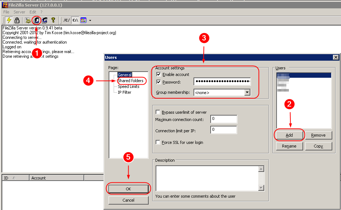This screenshot has height=210, width=341.
Task: Click the Remove user button
Action: pyautogui.click(x=318, y=135)
